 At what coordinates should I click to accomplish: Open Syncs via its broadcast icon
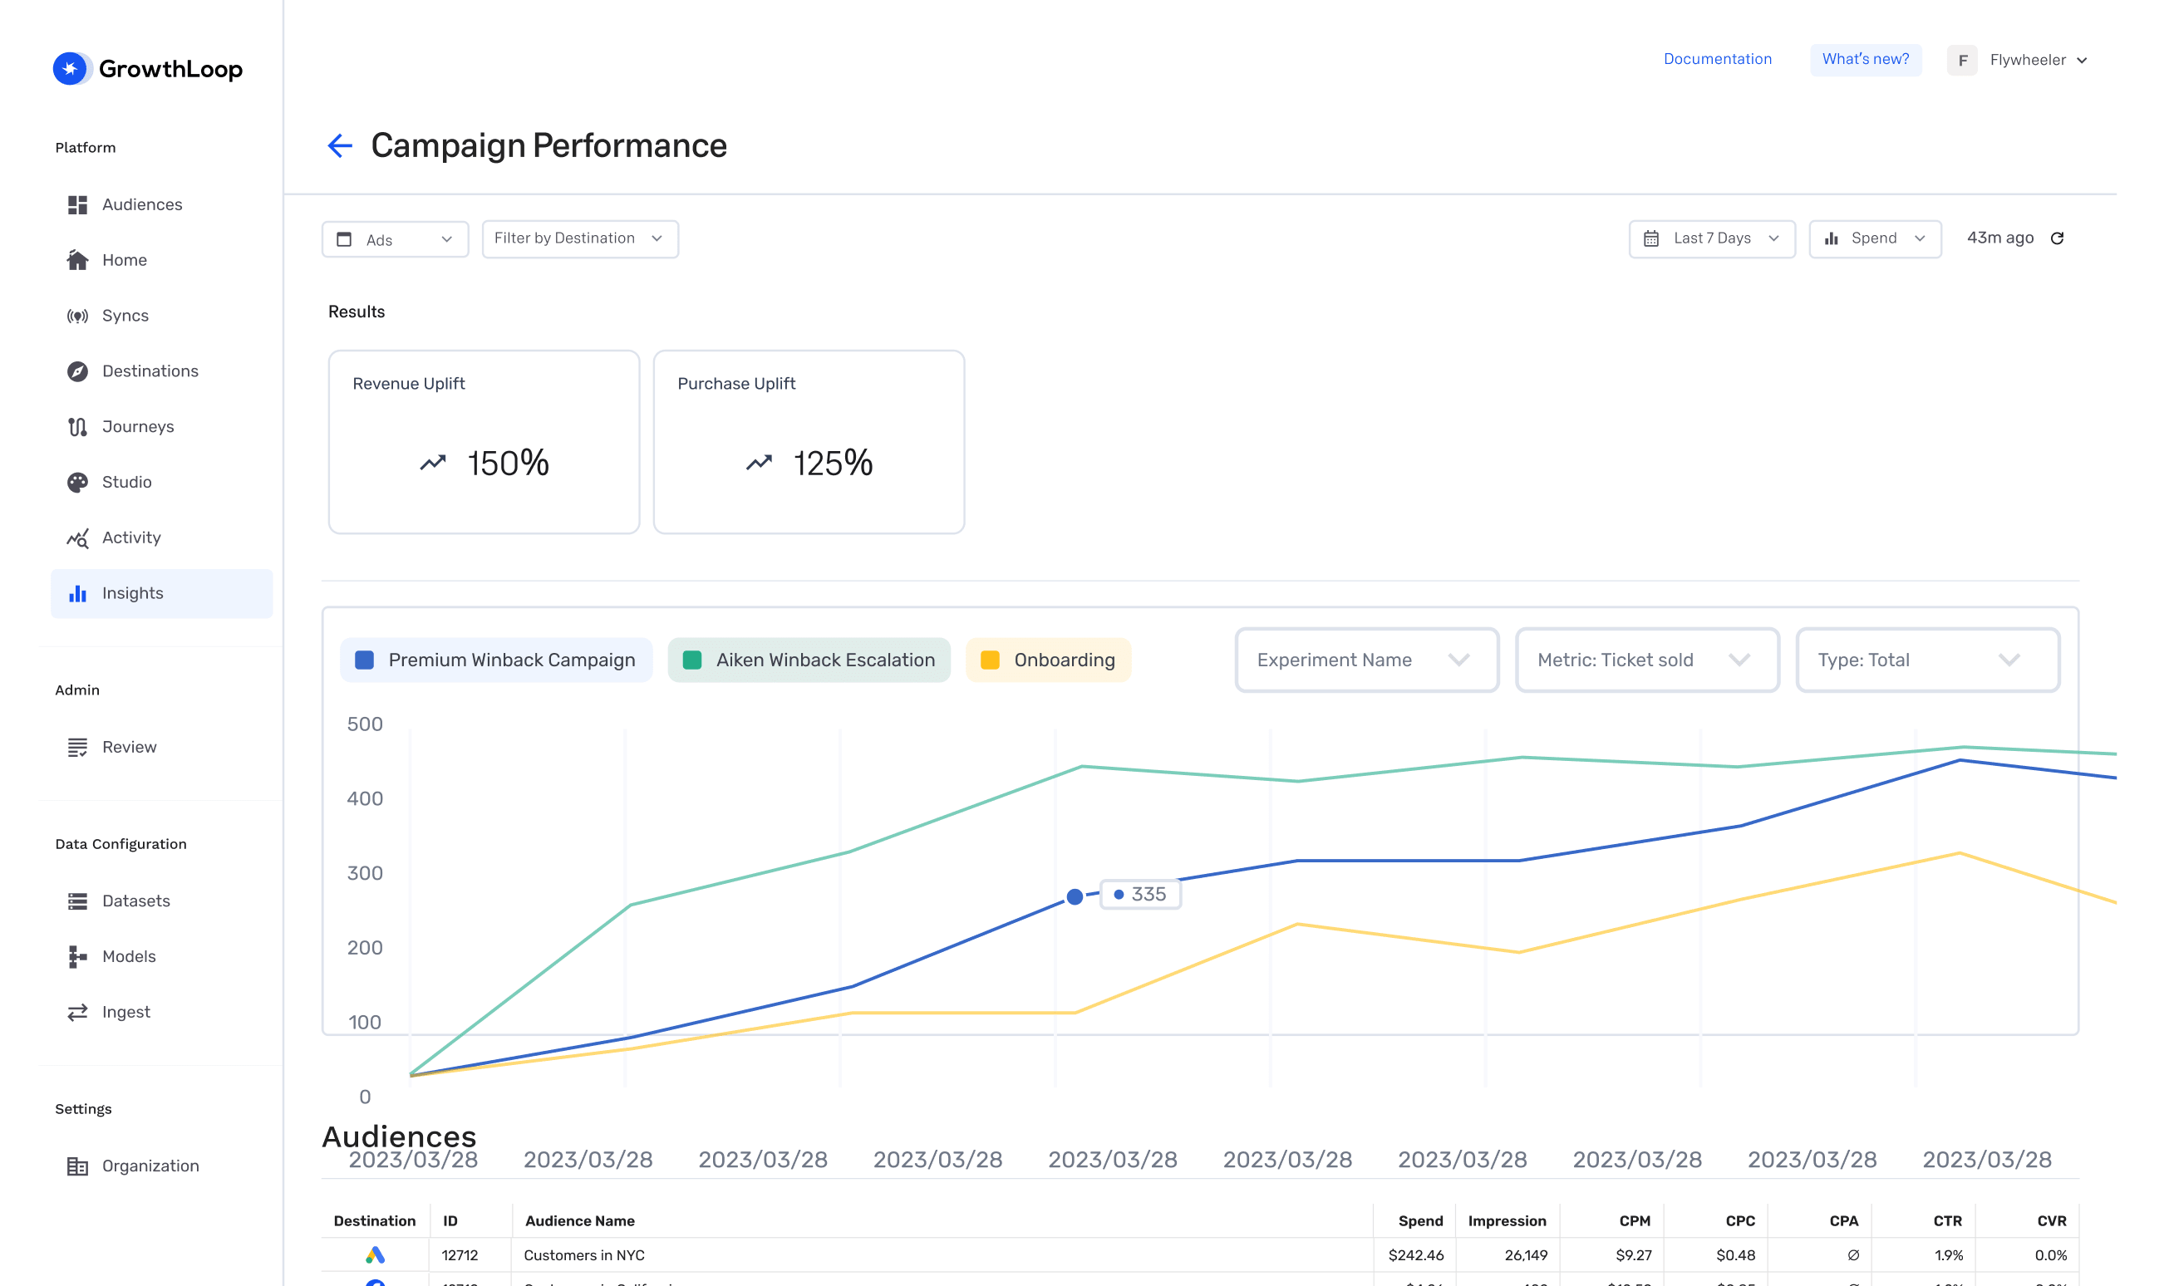click(x=77, y=317)
